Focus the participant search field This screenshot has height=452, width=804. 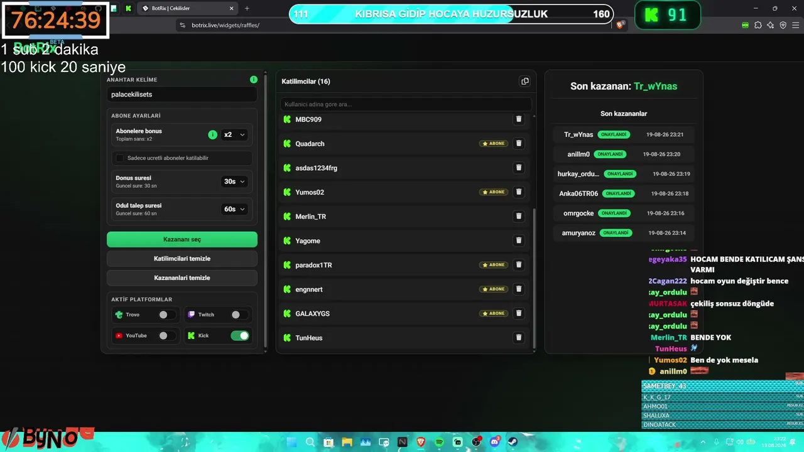pos(406,104)
